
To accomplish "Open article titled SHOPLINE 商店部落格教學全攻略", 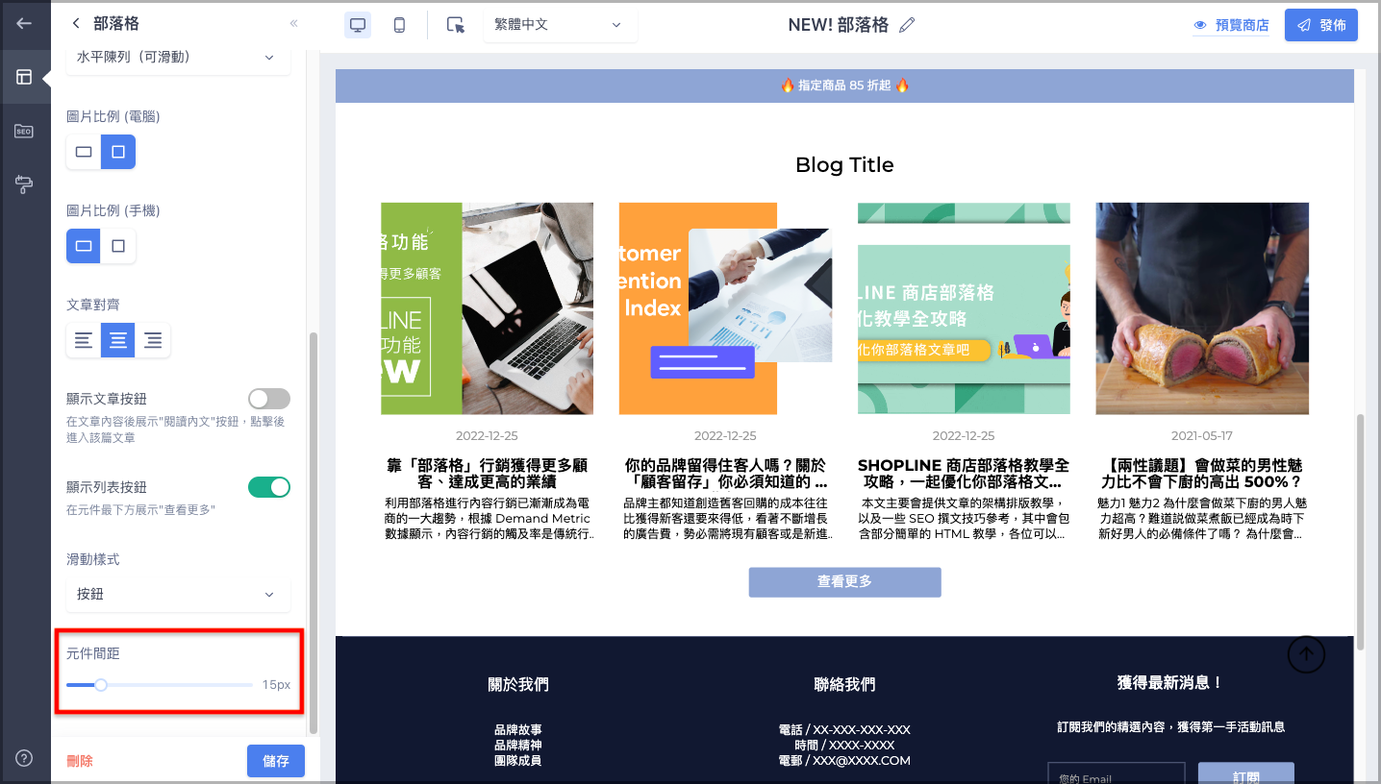I will coord(964,474).
